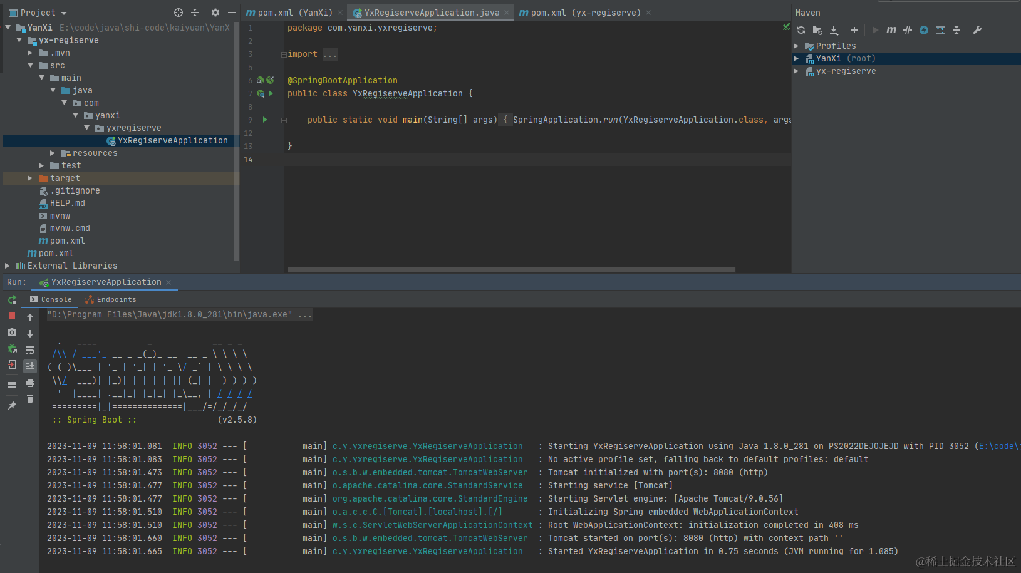Select mvnw.cmd file
1021x573 pixels.
[x=65, y=228]
